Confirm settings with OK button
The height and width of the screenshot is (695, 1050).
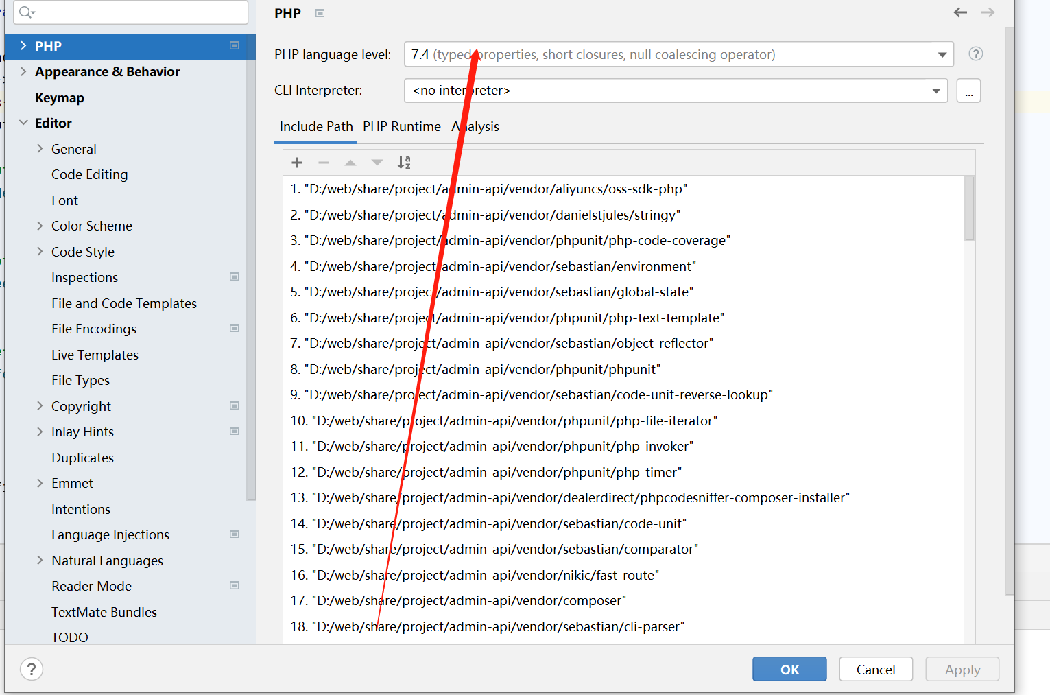[x=789, y=670]
